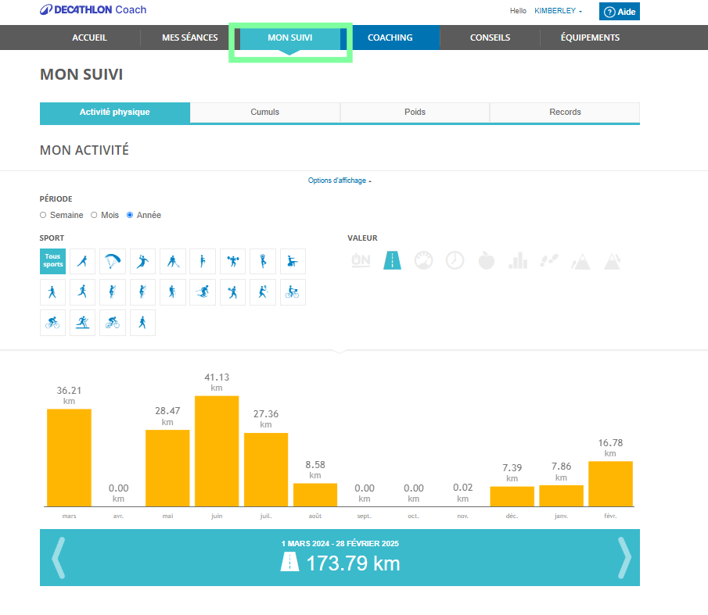The image size is (708, 615).
Task: Enable the Semaine period radio button
Action: 43,215
